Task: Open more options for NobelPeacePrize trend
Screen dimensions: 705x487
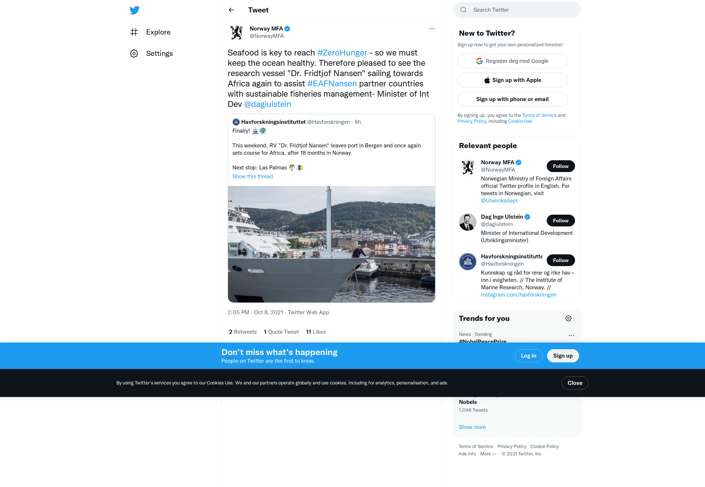Action: tap(571, 336)
